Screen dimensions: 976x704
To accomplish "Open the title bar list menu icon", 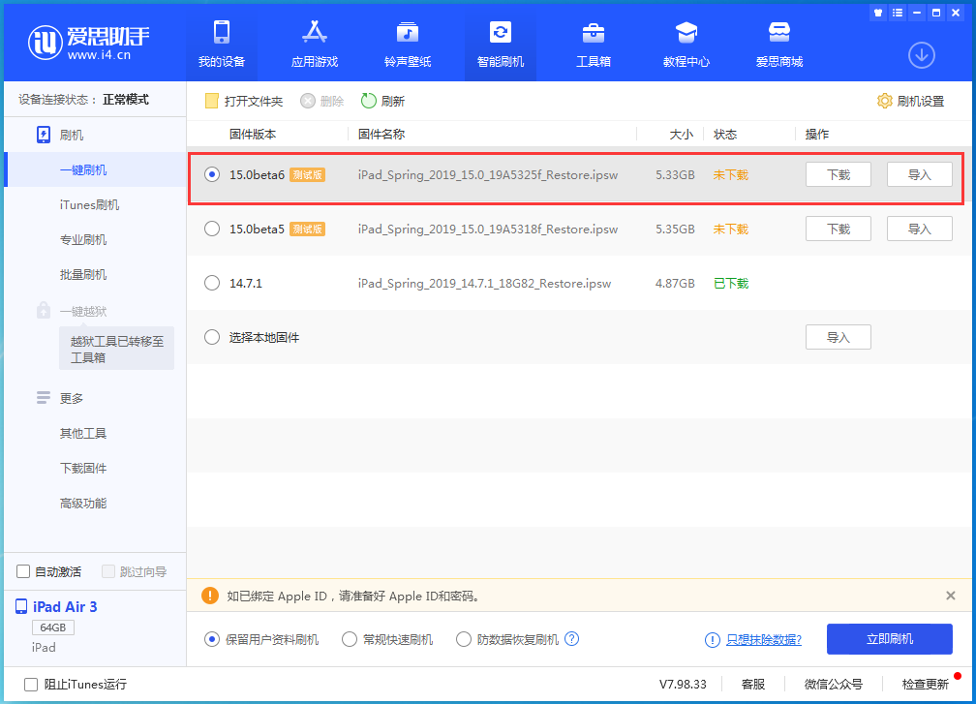I will point(897,13).
